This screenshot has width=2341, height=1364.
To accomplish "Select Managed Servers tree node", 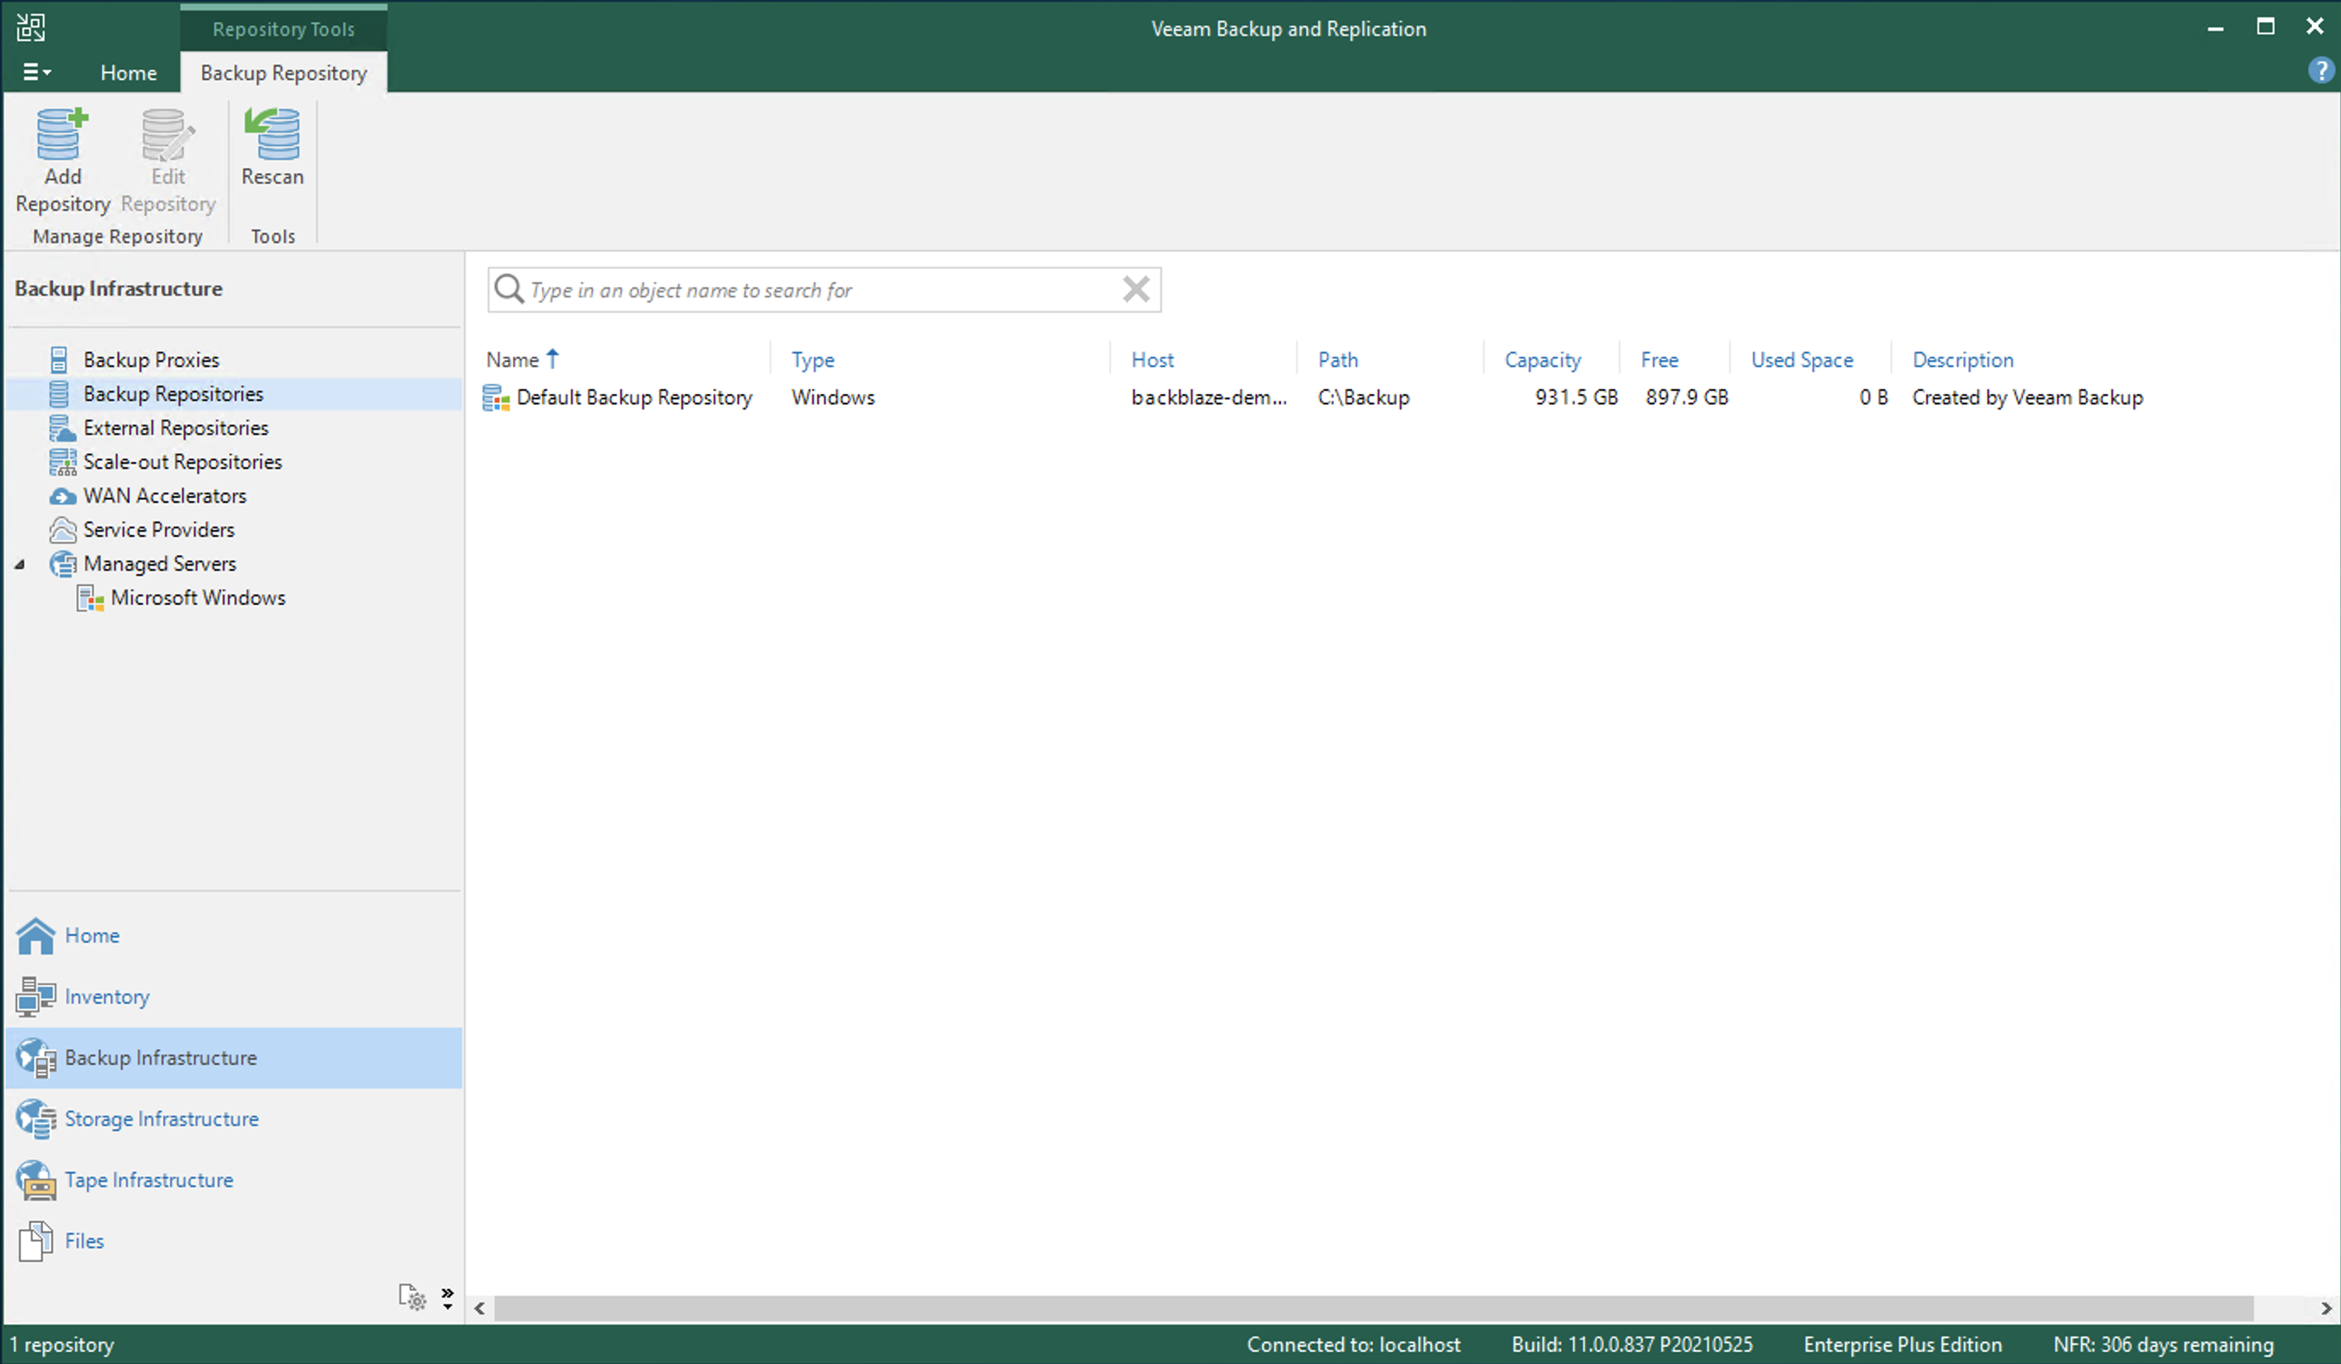I will pos(160,563).
